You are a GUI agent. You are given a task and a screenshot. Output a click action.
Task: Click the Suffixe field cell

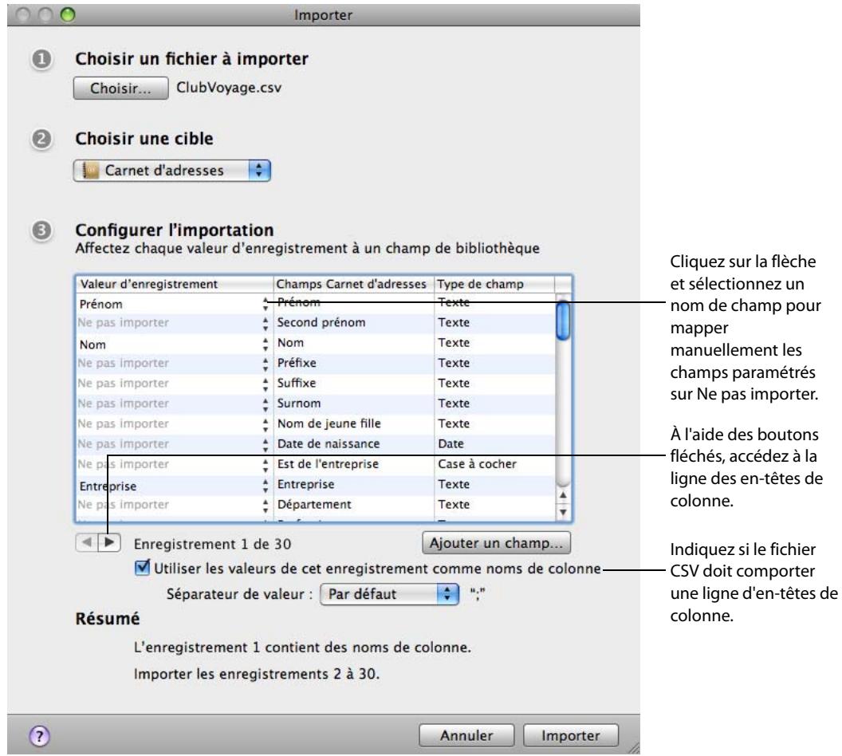(353, 384)
